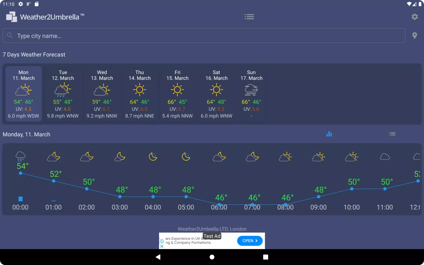Tap the status bar settings gear

[x=21, y=4]
